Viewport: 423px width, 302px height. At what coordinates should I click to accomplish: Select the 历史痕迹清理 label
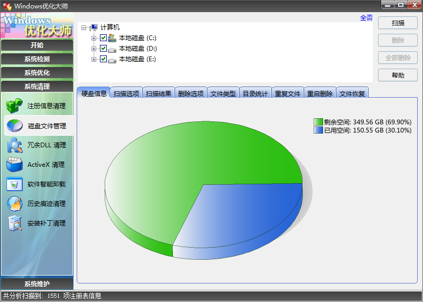tap(47, 204)
